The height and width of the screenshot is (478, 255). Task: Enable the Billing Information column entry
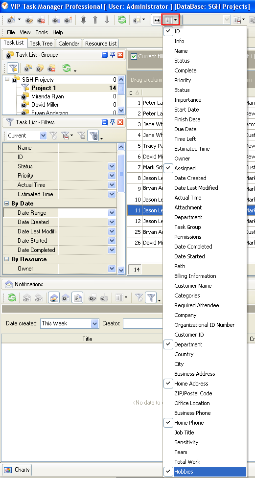tap(205, 276)
